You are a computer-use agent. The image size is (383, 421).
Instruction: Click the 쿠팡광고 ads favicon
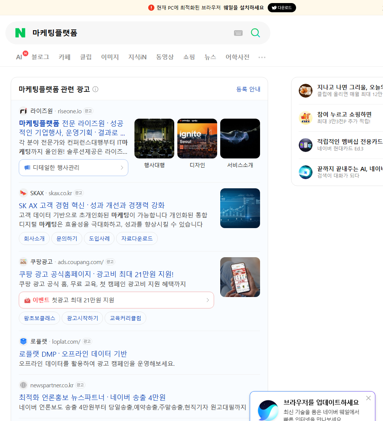click(23, 262)
